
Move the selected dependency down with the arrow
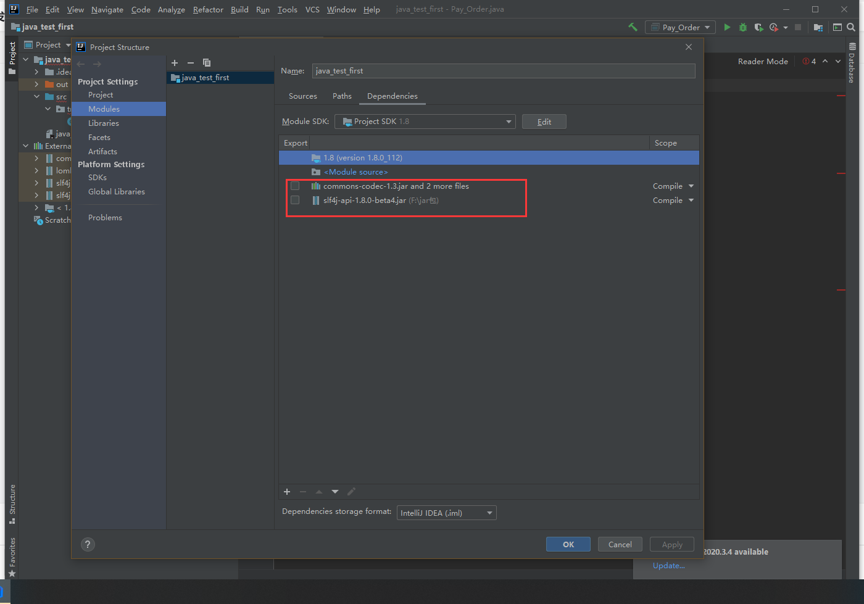(x=335, y=492)
